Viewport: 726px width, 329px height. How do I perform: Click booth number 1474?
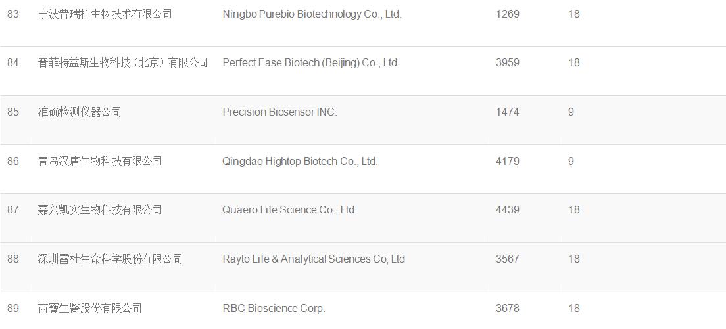508,112
